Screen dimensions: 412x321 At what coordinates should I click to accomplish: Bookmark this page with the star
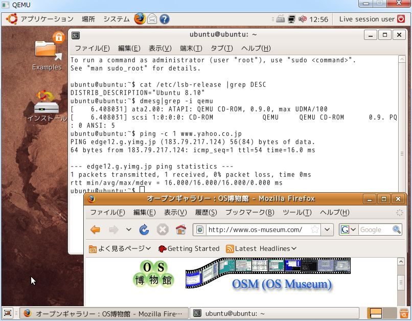pyautogui.click(x=314, y=230)
